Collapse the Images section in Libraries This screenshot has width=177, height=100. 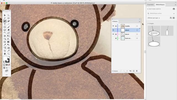coord(148,23)
